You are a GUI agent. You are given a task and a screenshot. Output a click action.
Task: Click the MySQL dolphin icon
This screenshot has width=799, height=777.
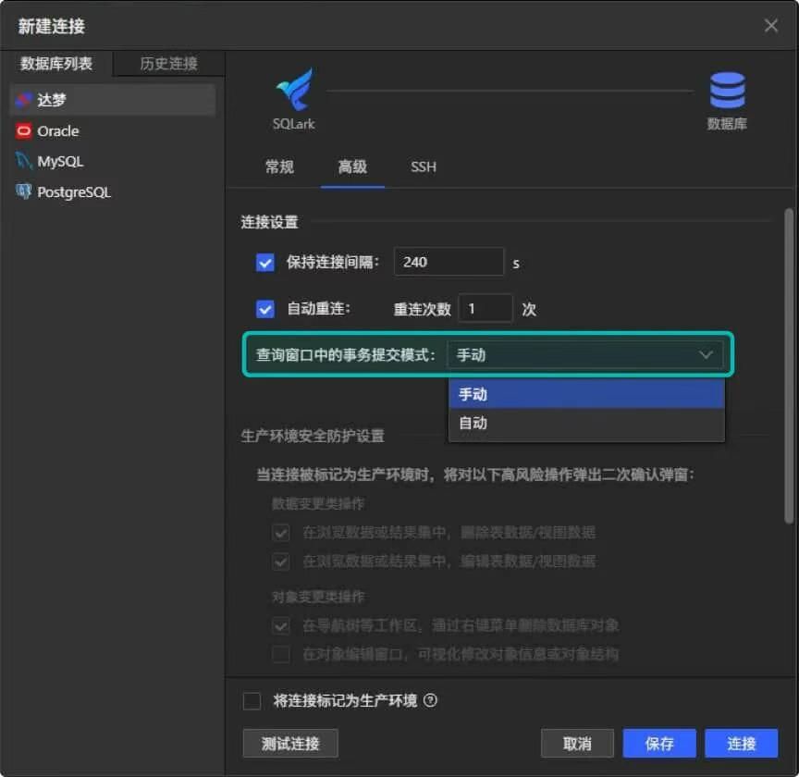pos(23,161)
